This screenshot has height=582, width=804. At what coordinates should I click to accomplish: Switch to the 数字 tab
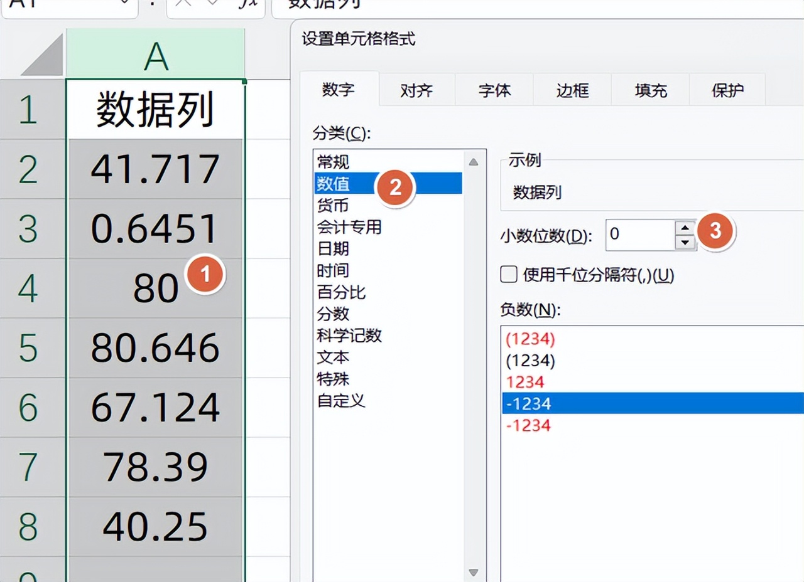[339, 89]
